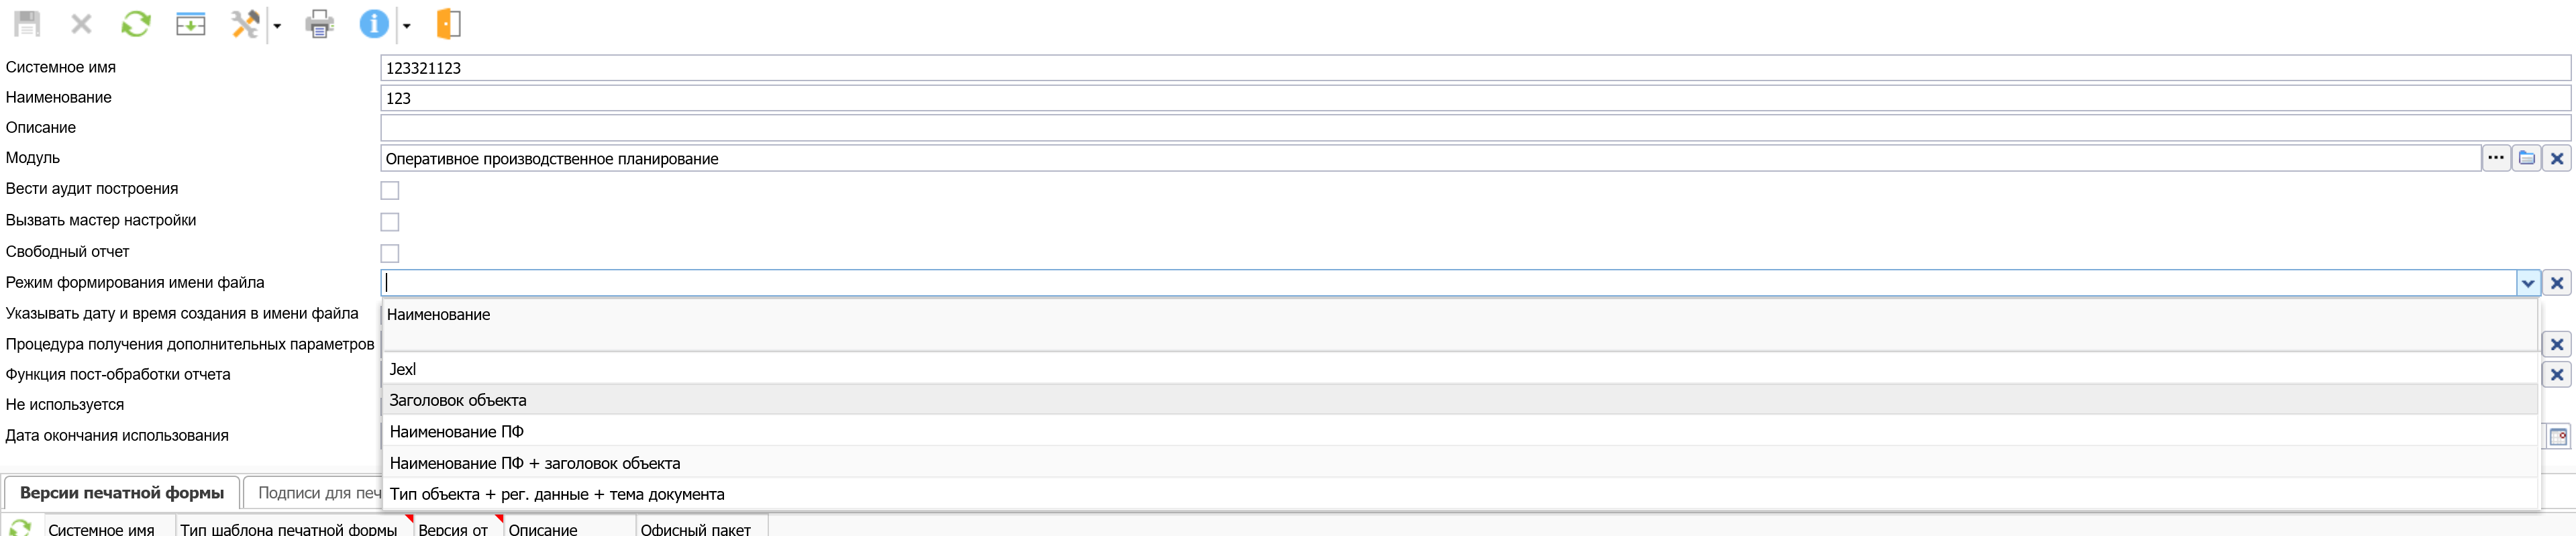Enable the Вести аудит построения checkbox
Screen dimensions: 2576x536
(x=390, y=190)
